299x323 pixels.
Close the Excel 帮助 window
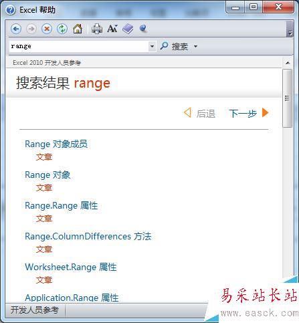click(x=278, y=7)
